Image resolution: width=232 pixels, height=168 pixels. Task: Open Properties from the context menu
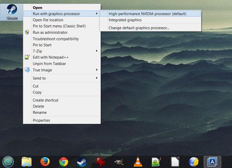tap(41, 120)
